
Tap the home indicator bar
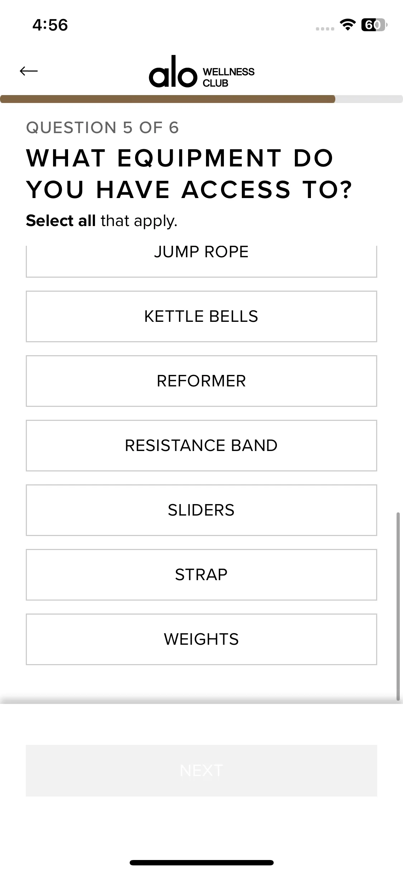click(x=201, y=863)
